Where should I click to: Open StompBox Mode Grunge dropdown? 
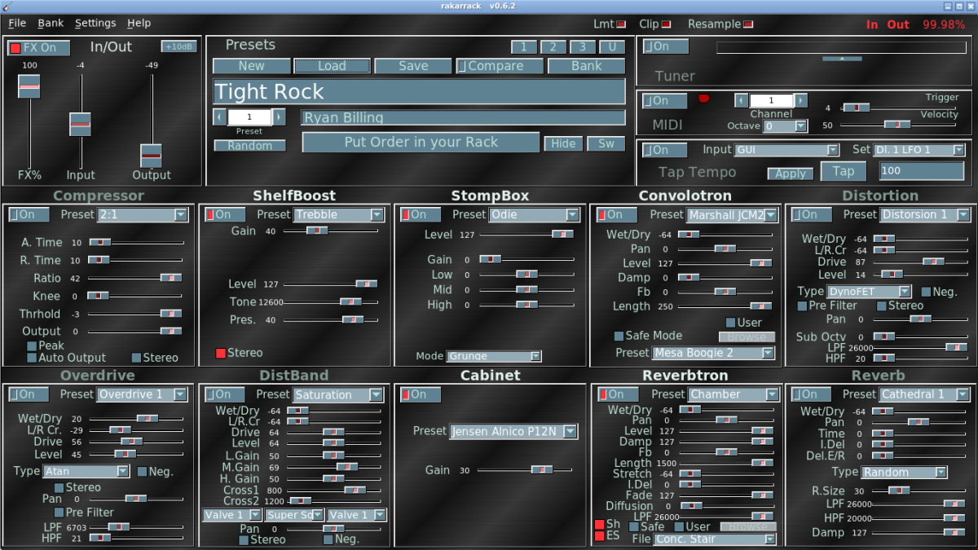494,356
